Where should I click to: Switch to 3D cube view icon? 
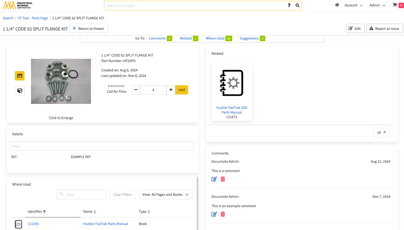pyautogui.click(x=20, y=91)
